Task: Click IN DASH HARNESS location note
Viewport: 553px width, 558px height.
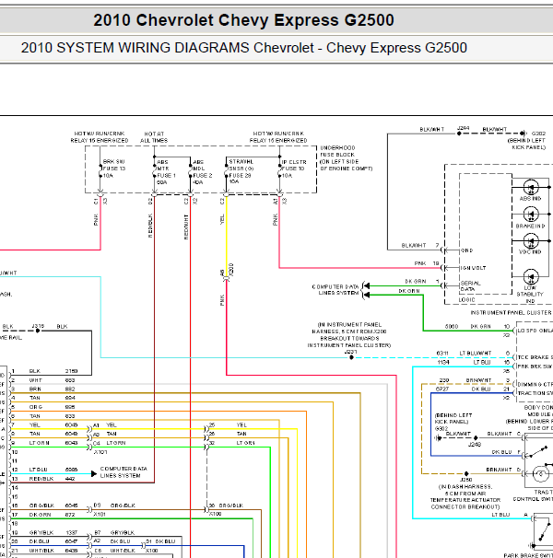Action: (x=465, y=496)
